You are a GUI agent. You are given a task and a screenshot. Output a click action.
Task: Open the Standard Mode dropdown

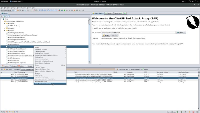pyautogui.click(x=13, y=10)
